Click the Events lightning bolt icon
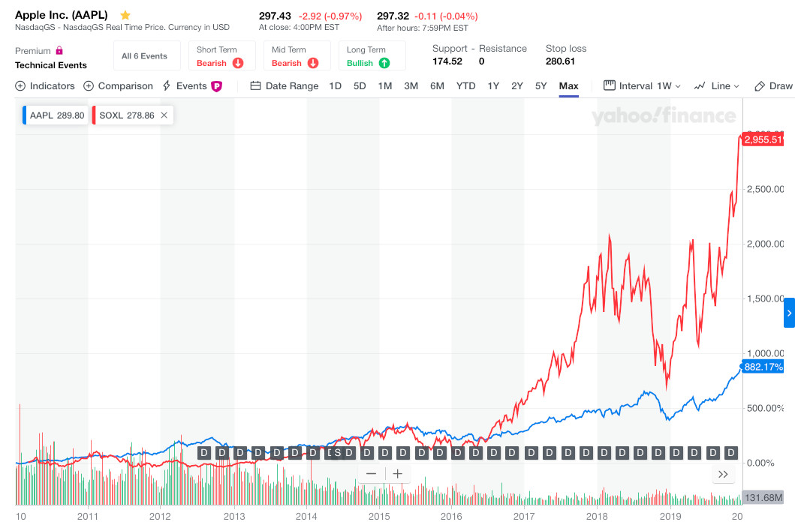 coord(167,86)
